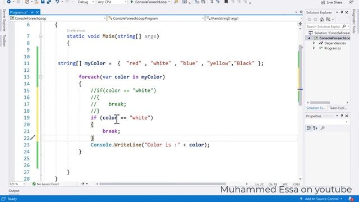Click the quick actions screwdriver icon at line 22
Image resolution: width=359 pixels, height=202 pixels.
pyautogui.click(x=33, y=137)
